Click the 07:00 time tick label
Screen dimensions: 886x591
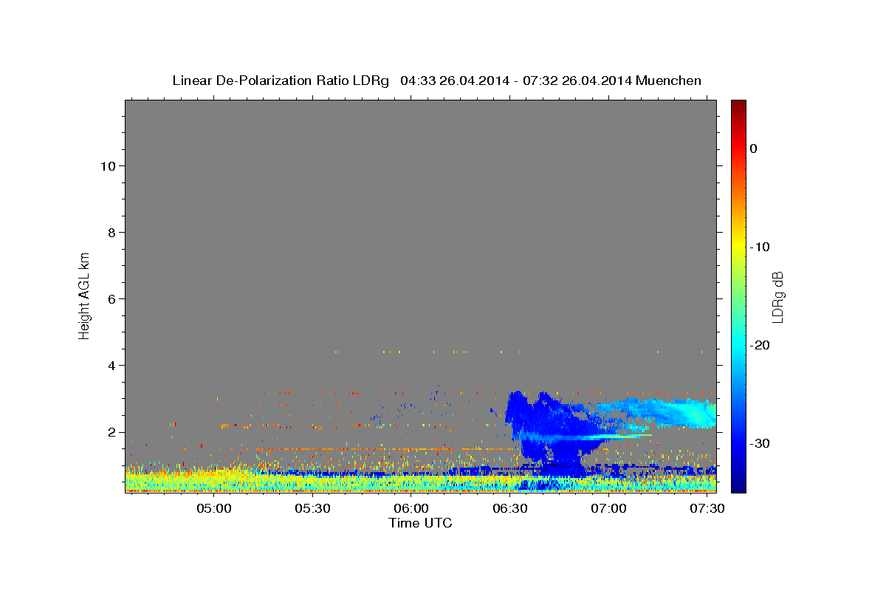click(608, 509)
